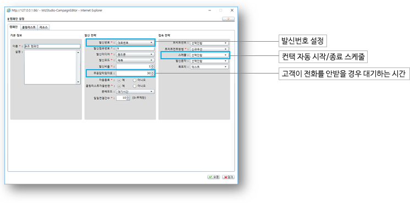The image size is (410, 203).
Task: Click the small icon button above the tabs
Action: pos(228,19)
